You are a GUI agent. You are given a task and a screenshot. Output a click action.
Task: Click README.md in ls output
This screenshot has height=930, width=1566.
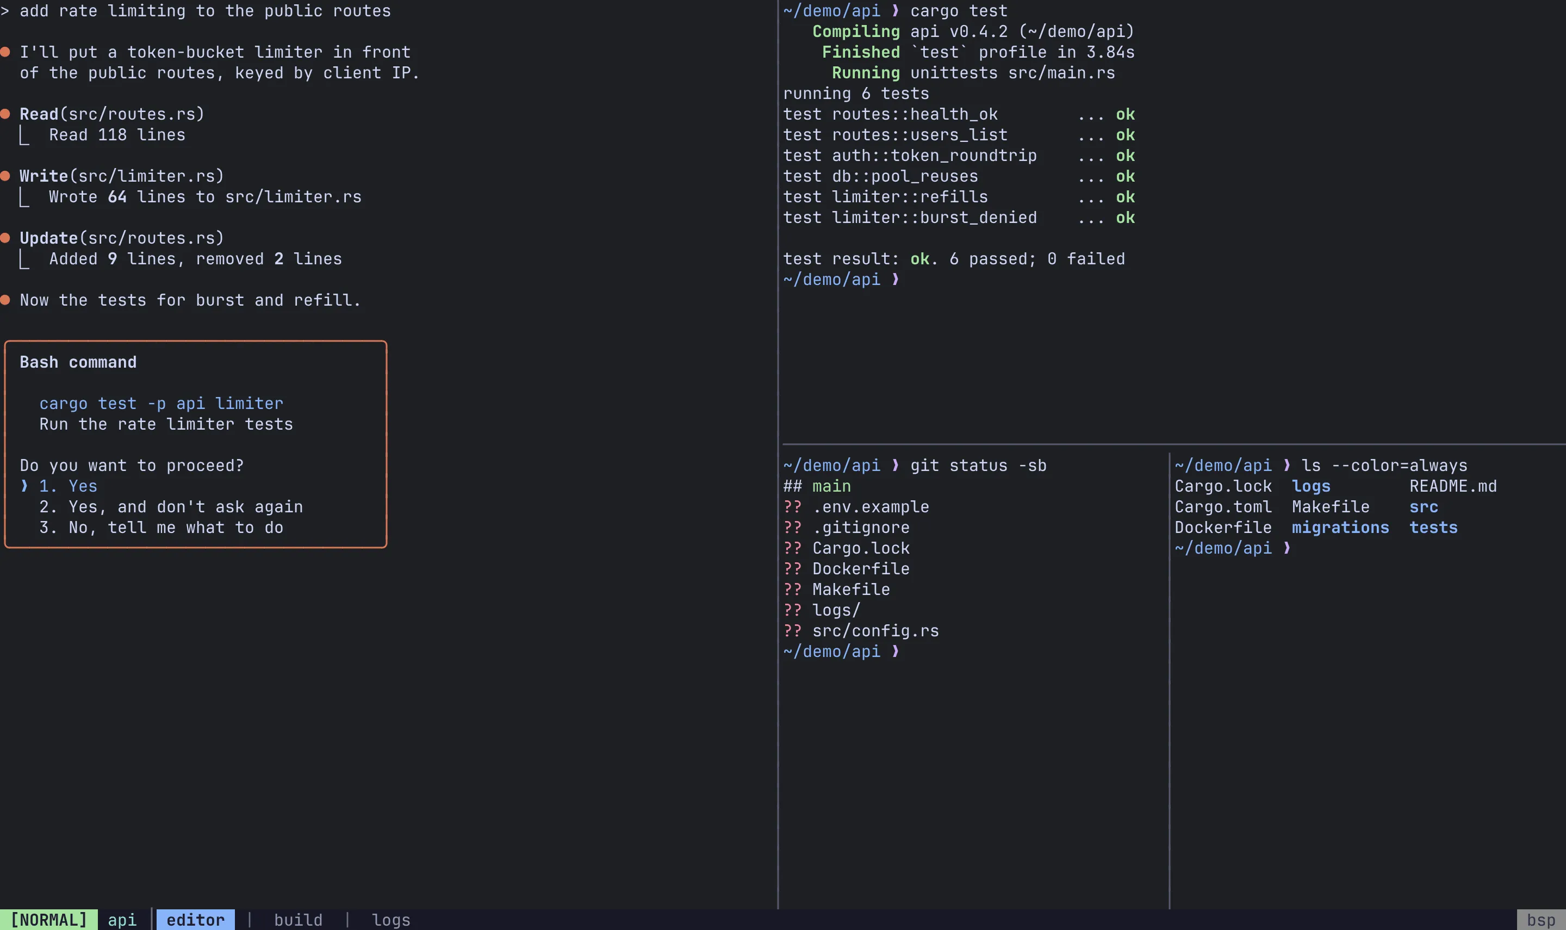click(1453, 486)
